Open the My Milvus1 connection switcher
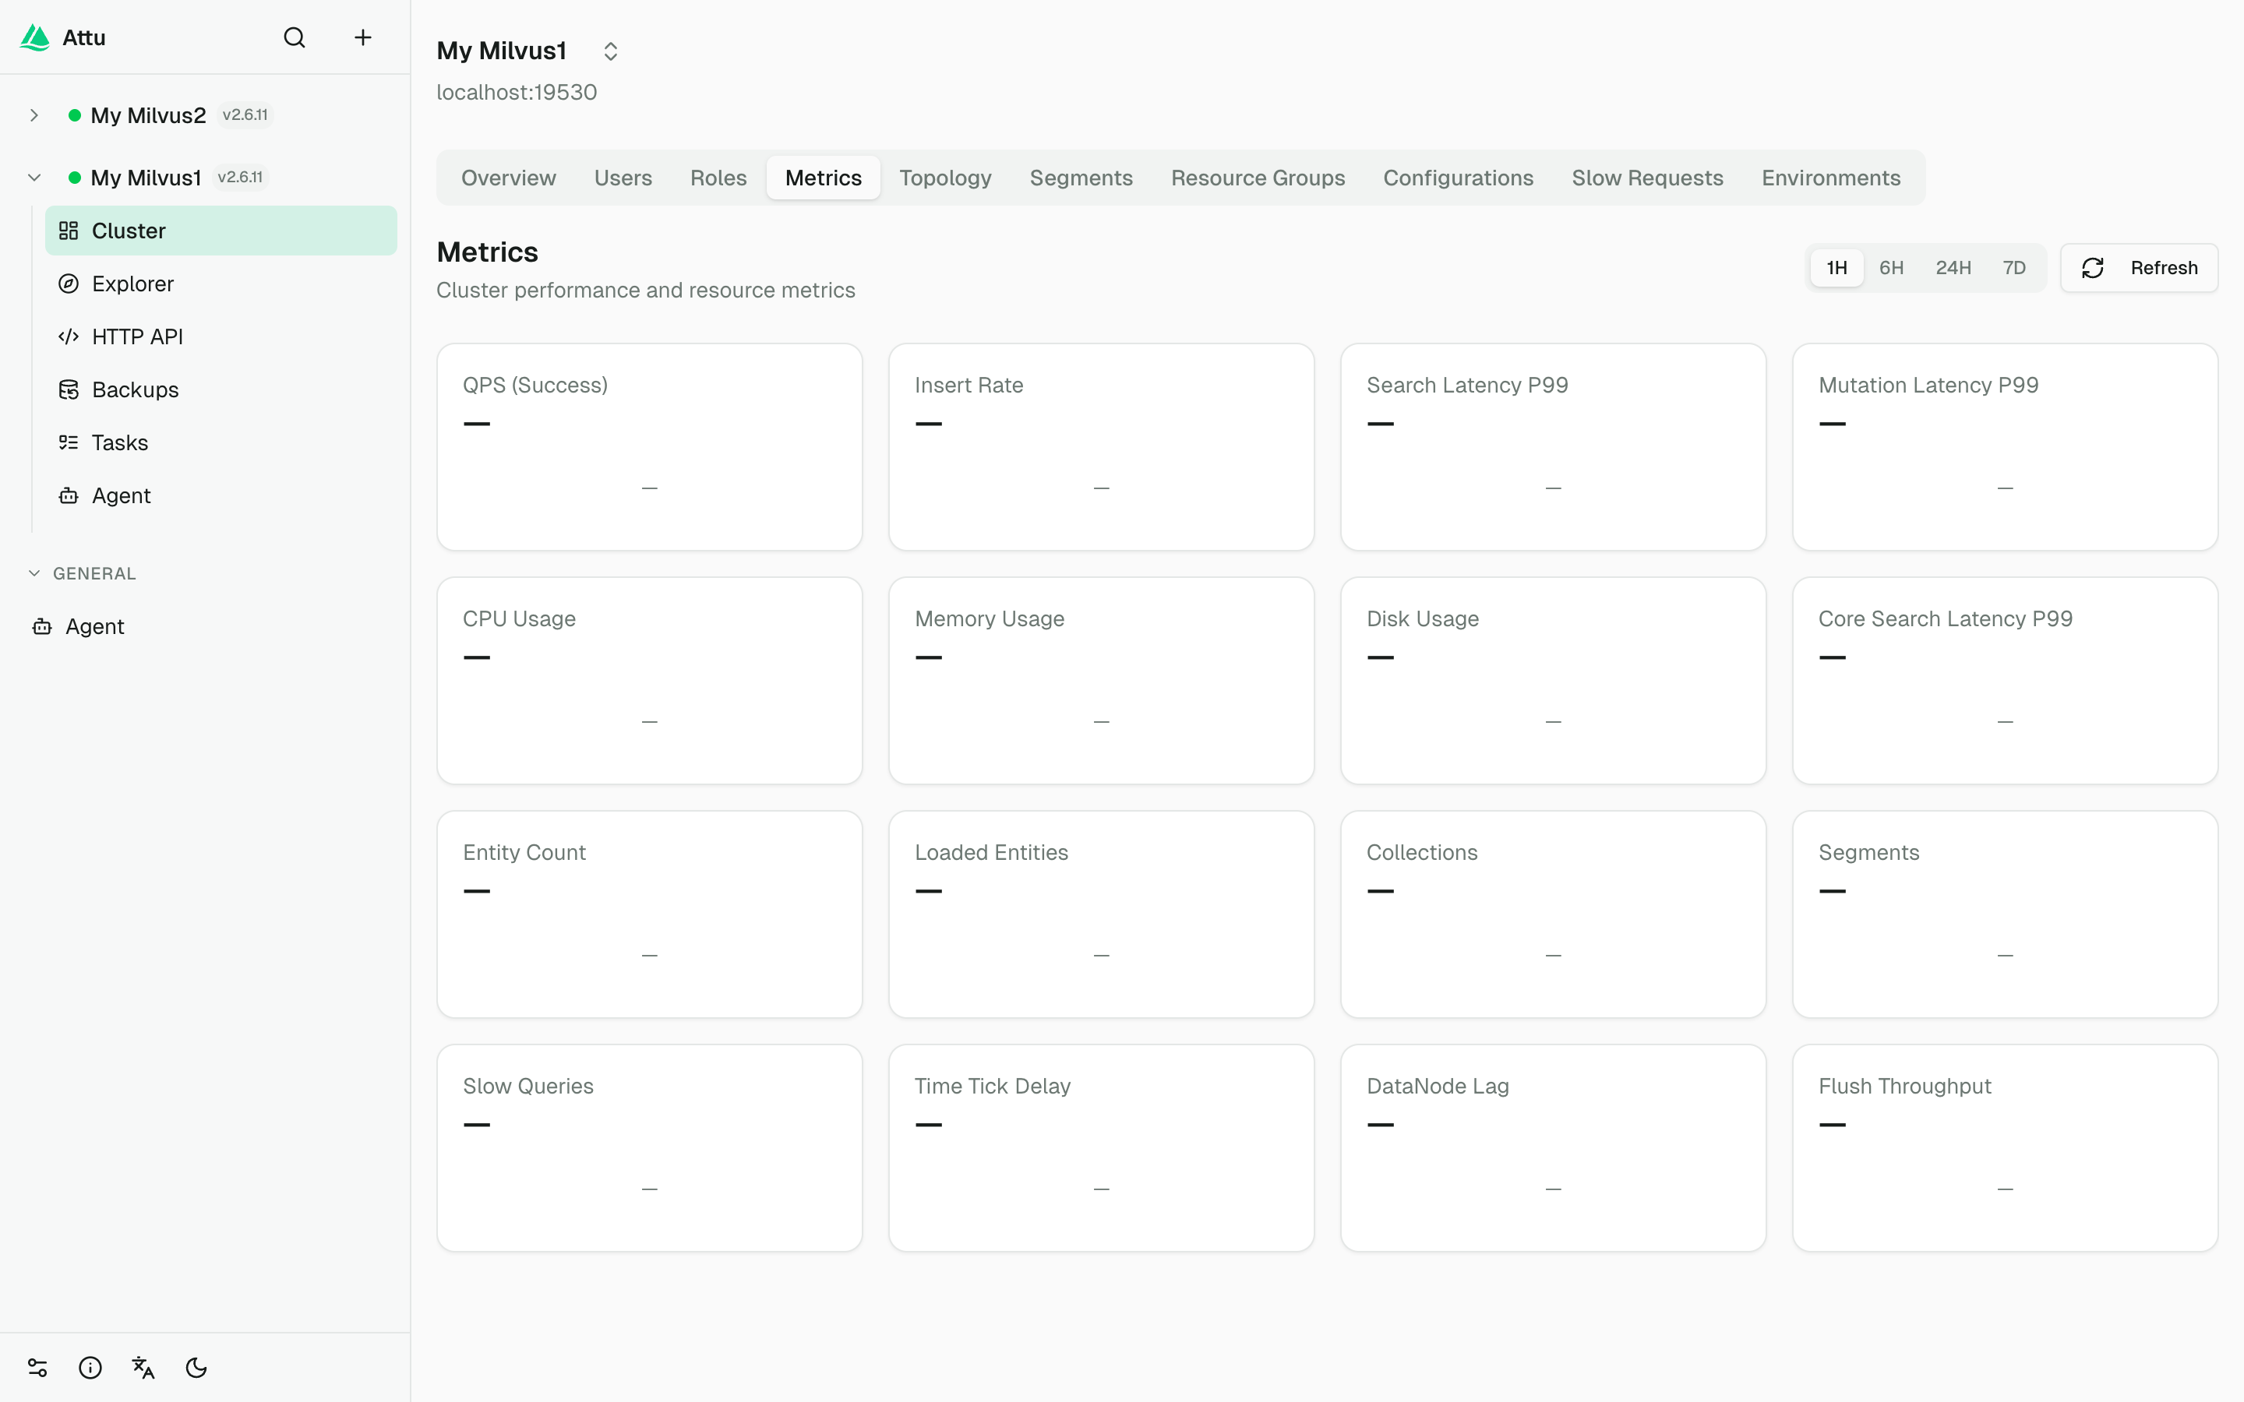The image size is (2244, 1402). pyautogui.click(x=610, y=51)
